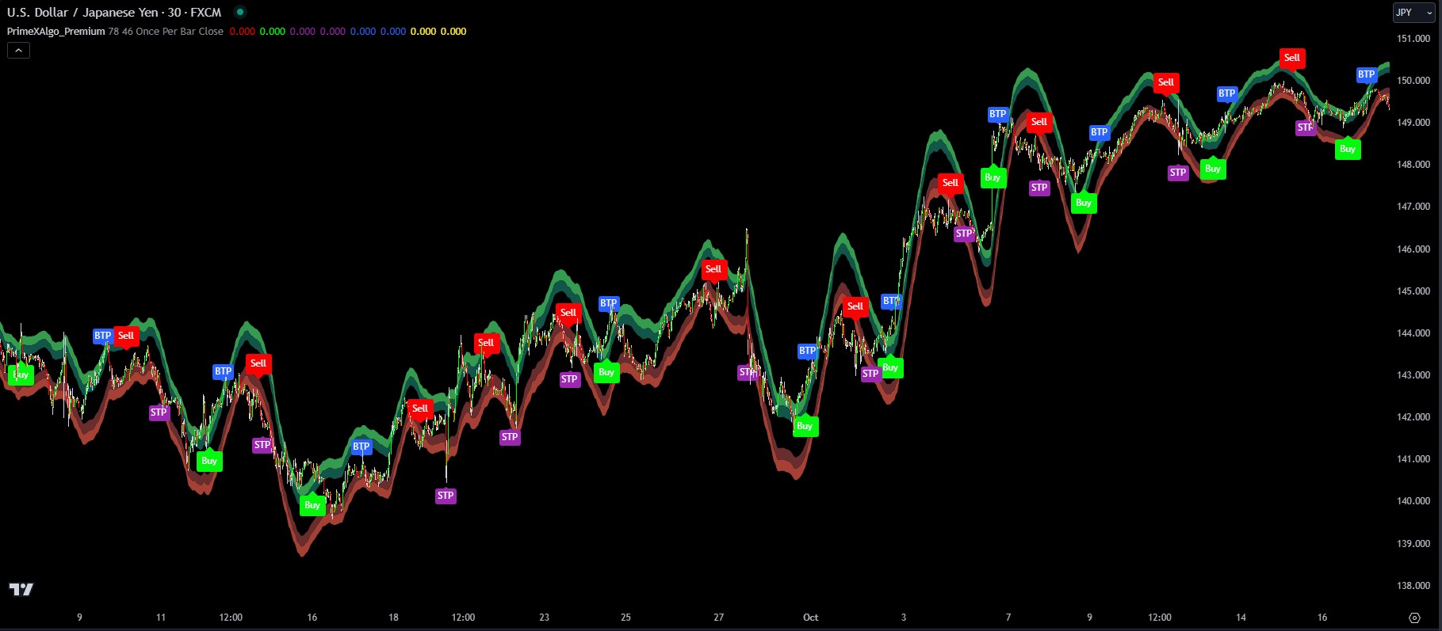
Task: Click the 'Once Per Bar Close' legend text
Action: coord(180,32)
